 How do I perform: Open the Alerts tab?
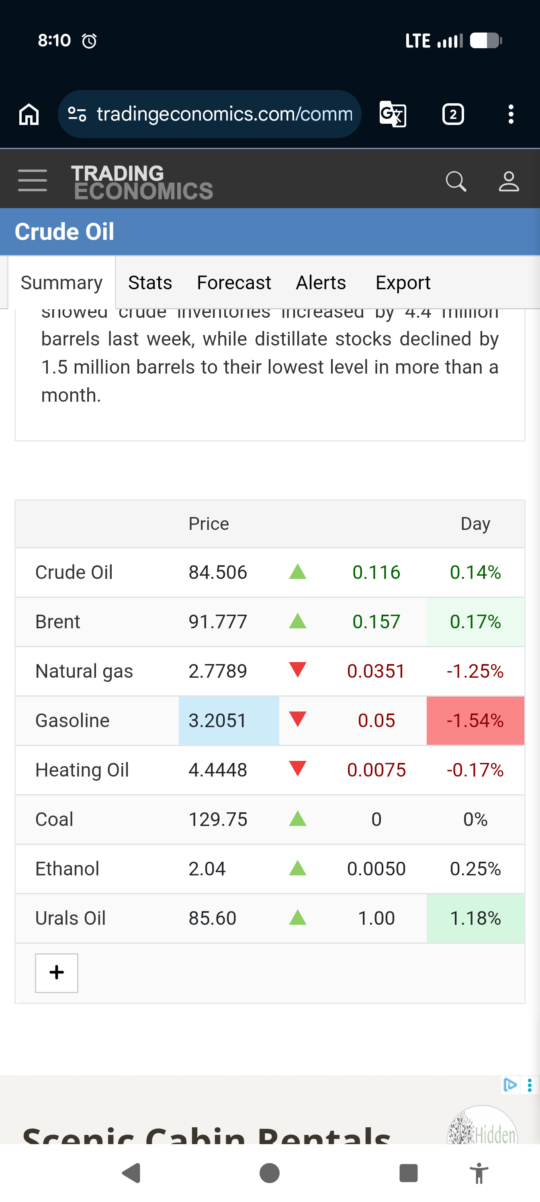click(321, 283)
